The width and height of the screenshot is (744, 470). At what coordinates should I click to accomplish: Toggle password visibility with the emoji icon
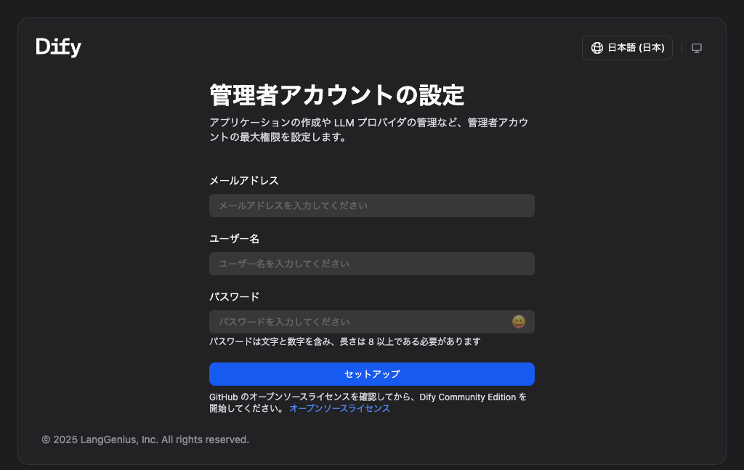click(518, 322)
